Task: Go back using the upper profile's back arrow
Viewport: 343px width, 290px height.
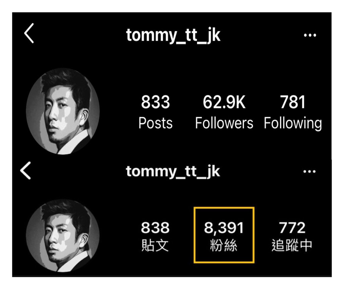Action: tap(29, 33)
